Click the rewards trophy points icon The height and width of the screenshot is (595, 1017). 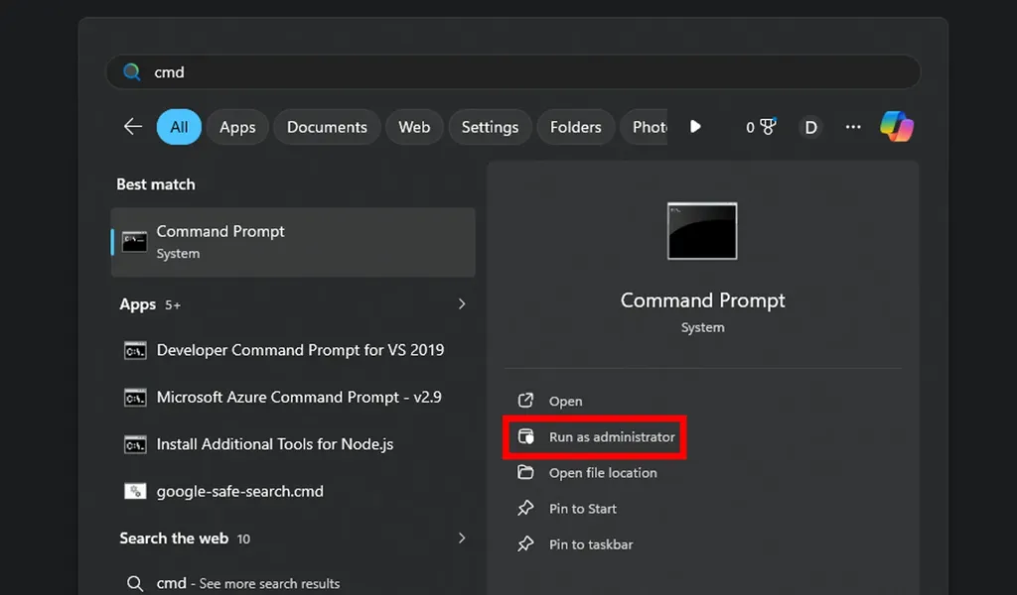tap(761, 127)
